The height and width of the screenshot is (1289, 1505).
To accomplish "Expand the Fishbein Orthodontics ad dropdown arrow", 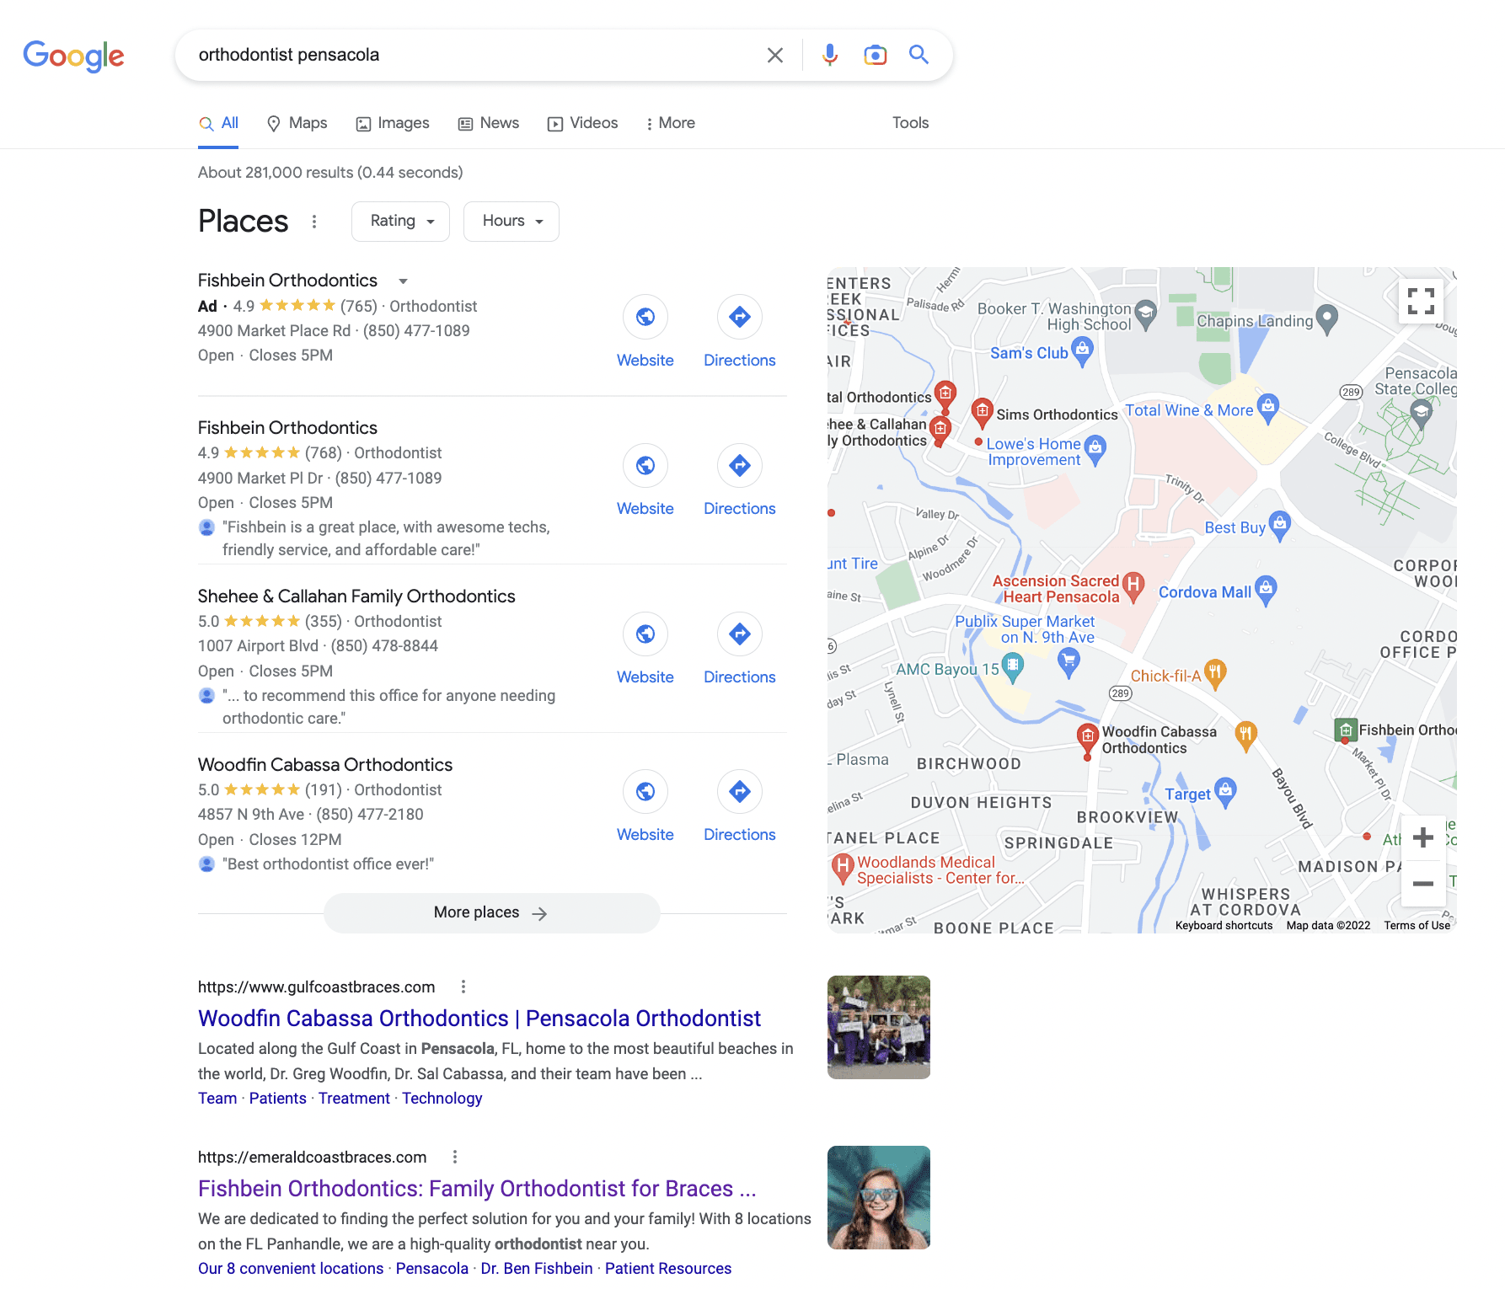I will (403, 281).
